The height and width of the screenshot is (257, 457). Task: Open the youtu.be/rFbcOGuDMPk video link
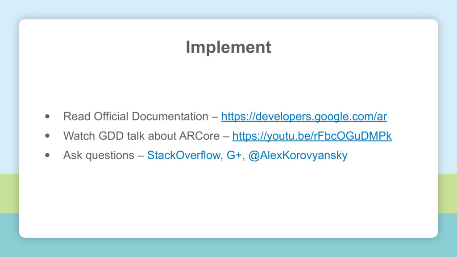pos(312,136)
